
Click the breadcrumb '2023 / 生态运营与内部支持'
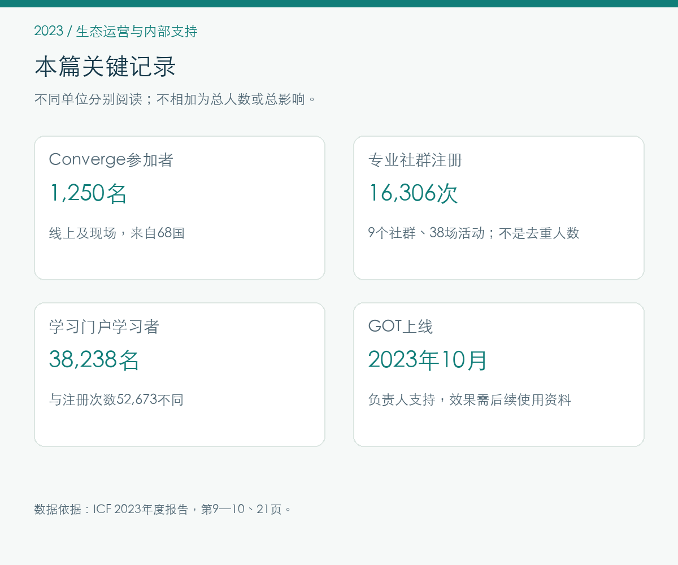pos(116,31)
